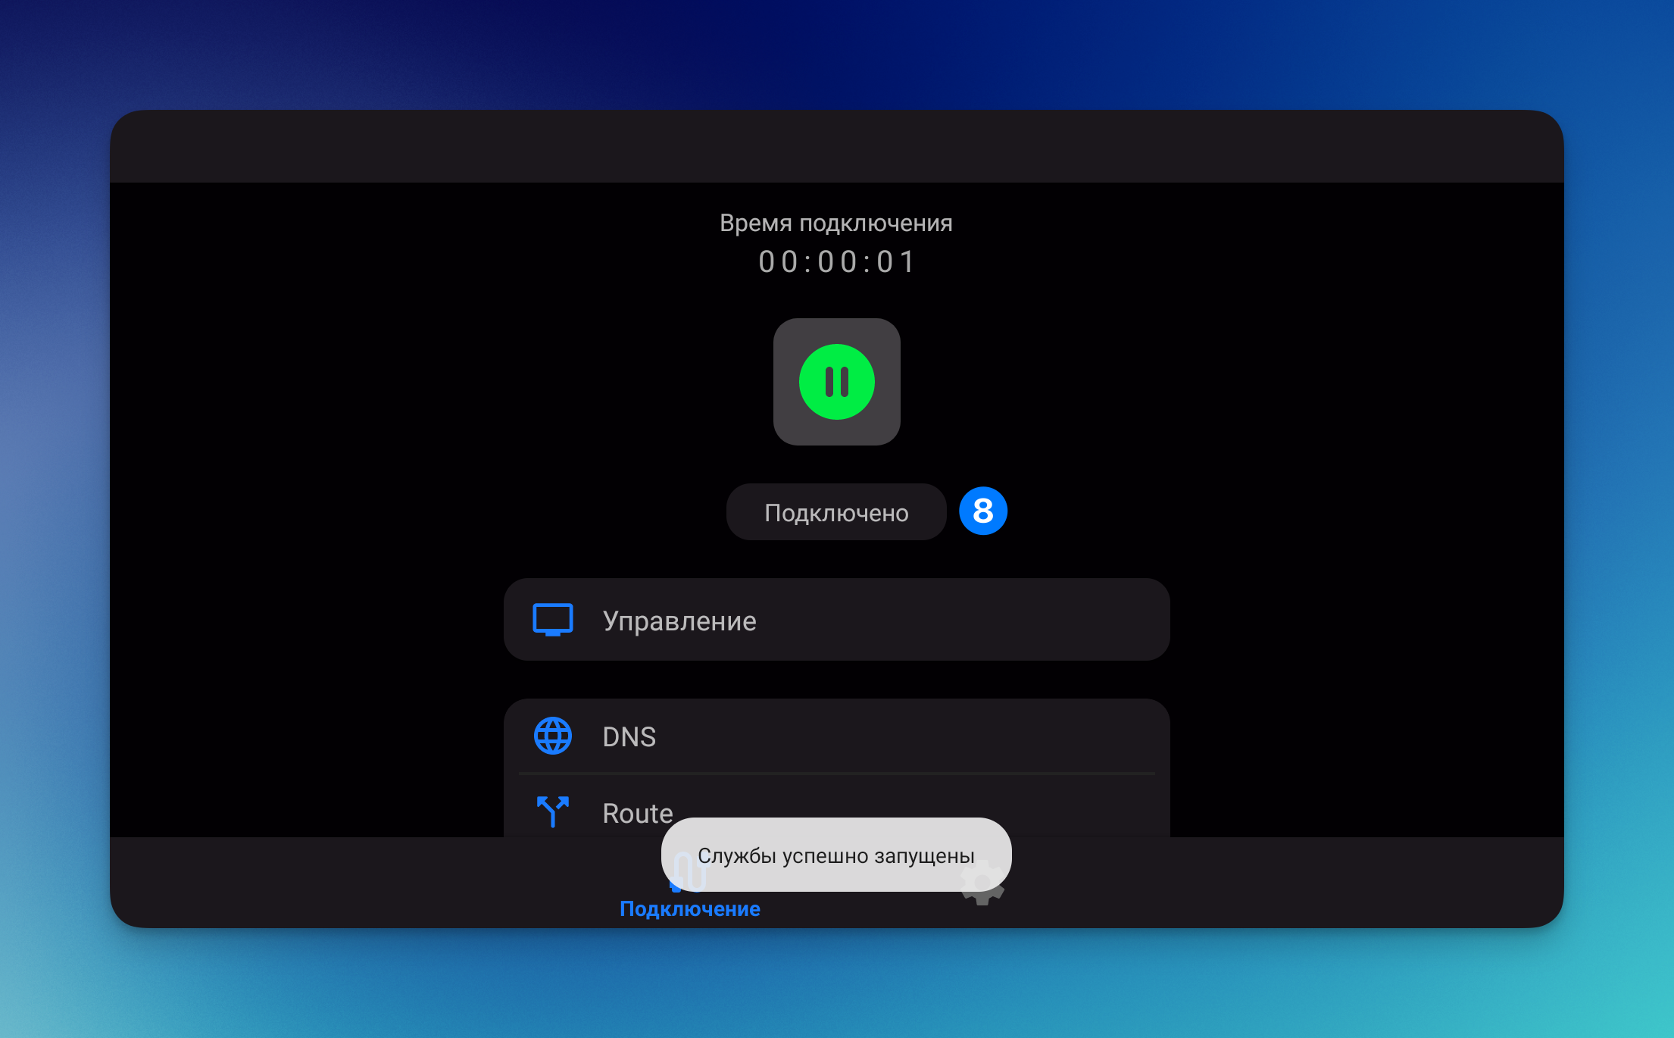Click the empty dark title bar
Image resolution: width=1674 pixels, height=1038 pixels.
[x=836, y=147]
